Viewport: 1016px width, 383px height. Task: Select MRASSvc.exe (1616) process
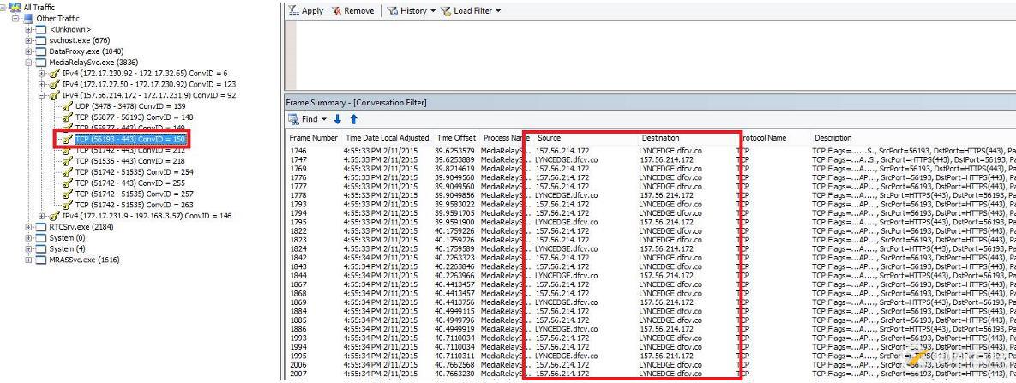(84, 260)
